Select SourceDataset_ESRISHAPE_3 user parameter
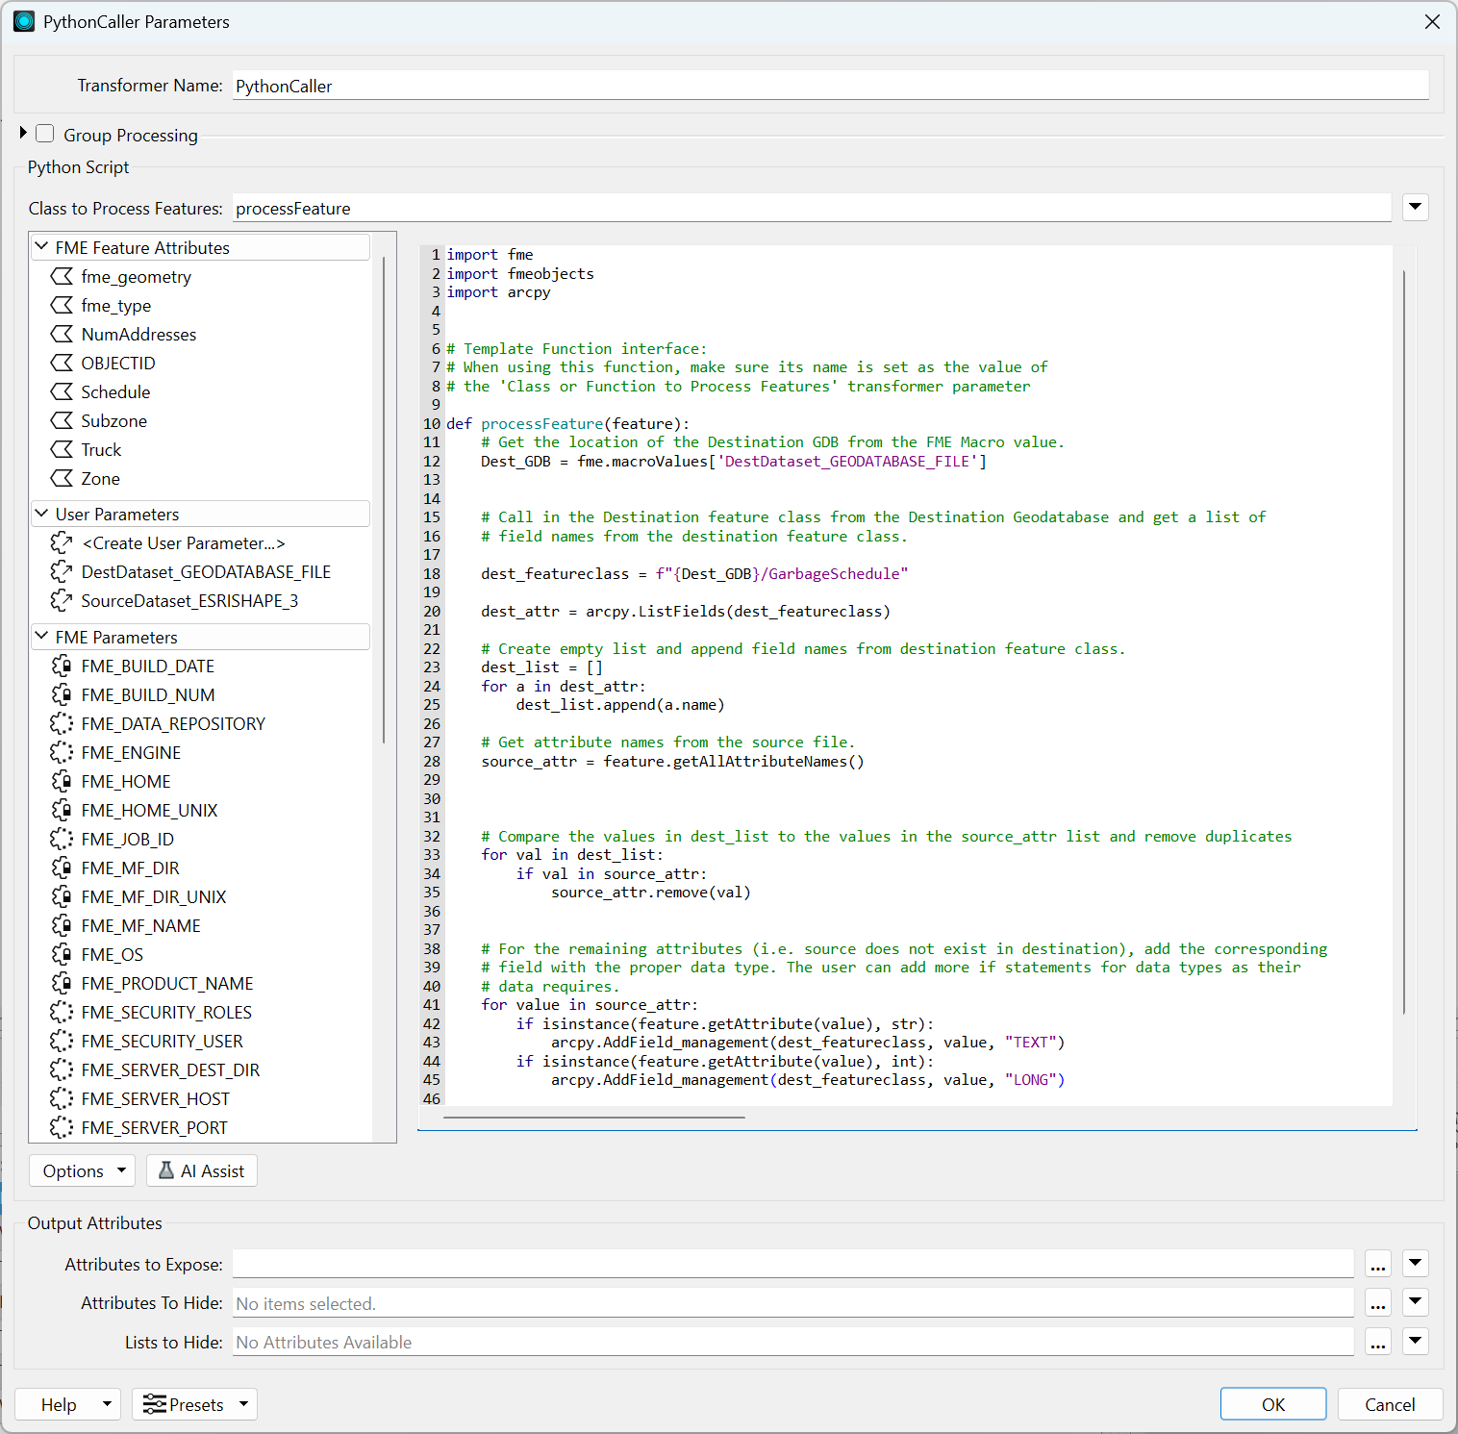Viewport: 1458px width, 1434px height. click(x=189, y=601)
